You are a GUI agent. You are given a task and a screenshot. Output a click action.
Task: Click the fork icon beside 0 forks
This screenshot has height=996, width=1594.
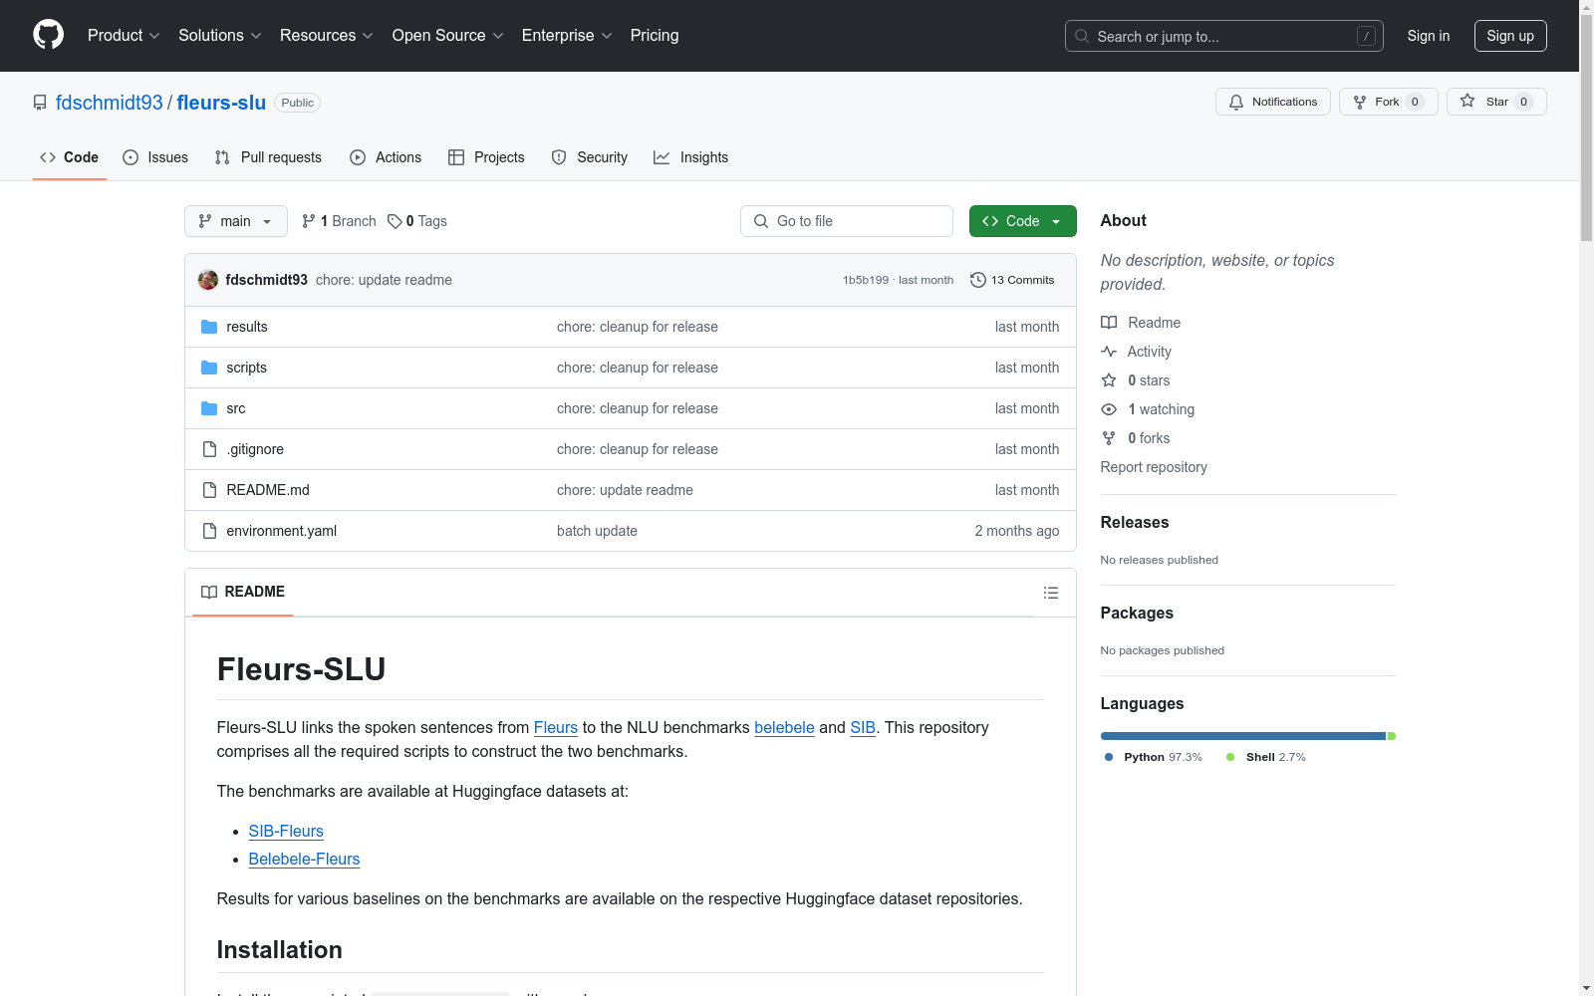pyautogui.click(x=1109, y=438)
